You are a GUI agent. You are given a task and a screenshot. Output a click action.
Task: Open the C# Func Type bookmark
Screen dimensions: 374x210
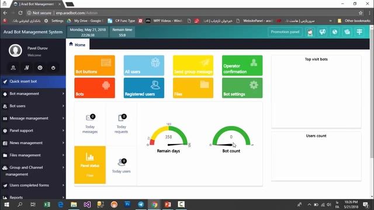coord(122,21)
